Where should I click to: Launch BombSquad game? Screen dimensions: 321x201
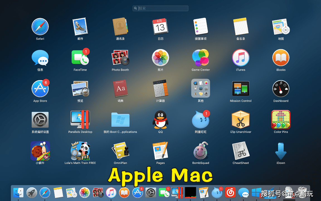201,150
